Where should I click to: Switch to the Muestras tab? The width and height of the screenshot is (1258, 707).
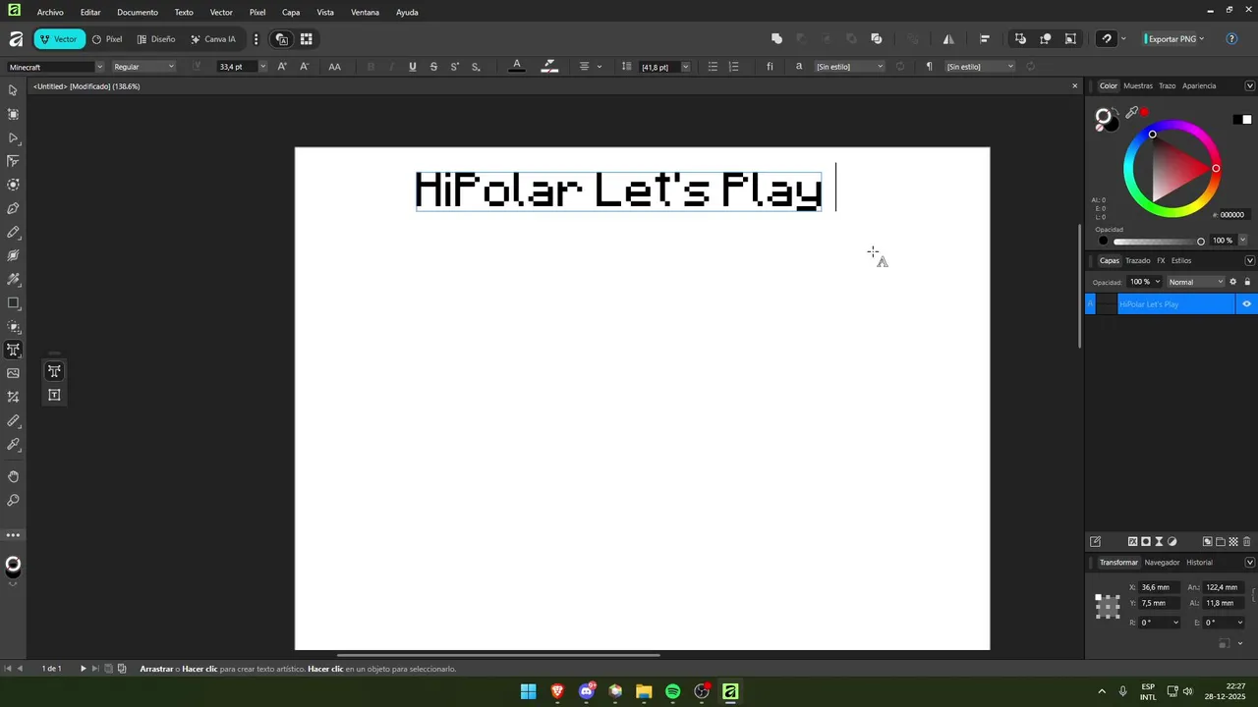pyautogui.click(x=1138, y=85)
